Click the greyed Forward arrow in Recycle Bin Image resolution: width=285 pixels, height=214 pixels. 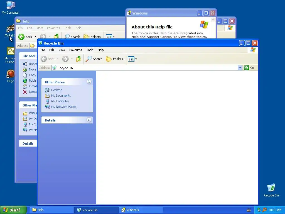click(x=65, y=59)
